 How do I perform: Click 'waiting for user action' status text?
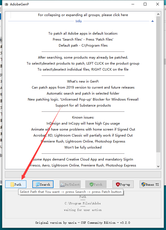coord(83,210)
